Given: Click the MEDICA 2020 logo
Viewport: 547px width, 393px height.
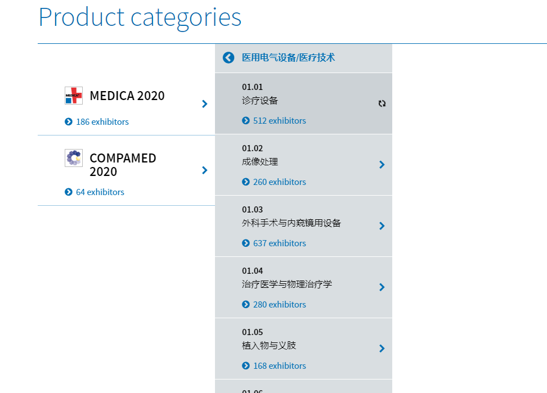Looking at the screenshot, I should (74, 96).
